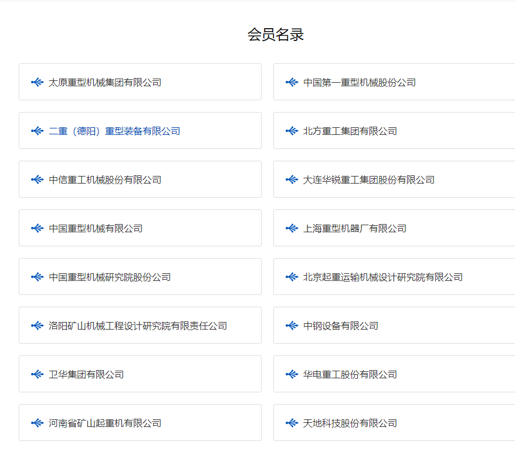The height and width of the screenshot is (451, 515).
Task: Click arrow icon beside 洛阳矿山机械工程设计研究院有限责任公司
Action: 37,325
